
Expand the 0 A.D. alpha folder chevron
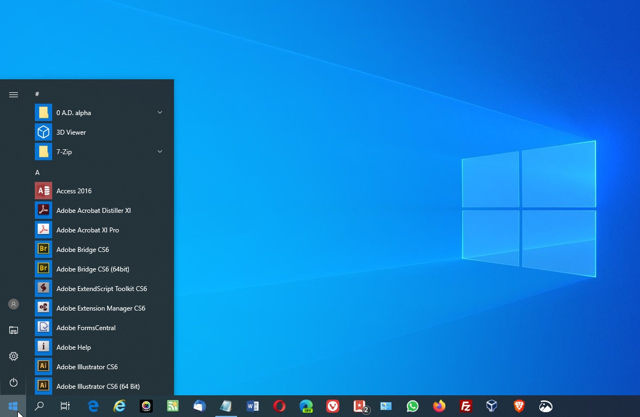pyautogui.click(x=159, y=112)
